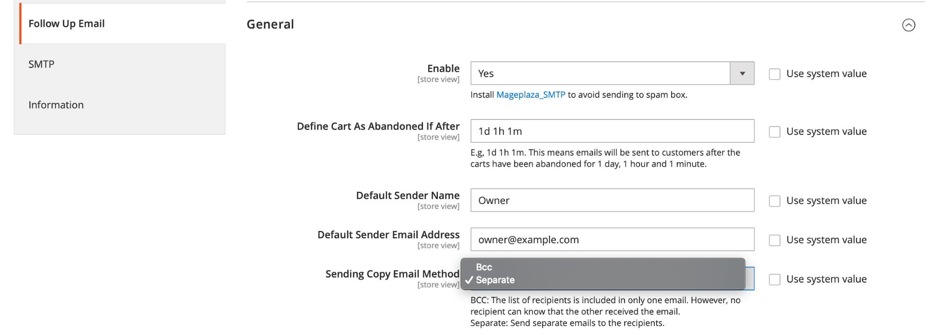Screen dimensions: 937x335
Task: Tick Use system value for Define Cart As Abandoned
Action: coord(774,132)
